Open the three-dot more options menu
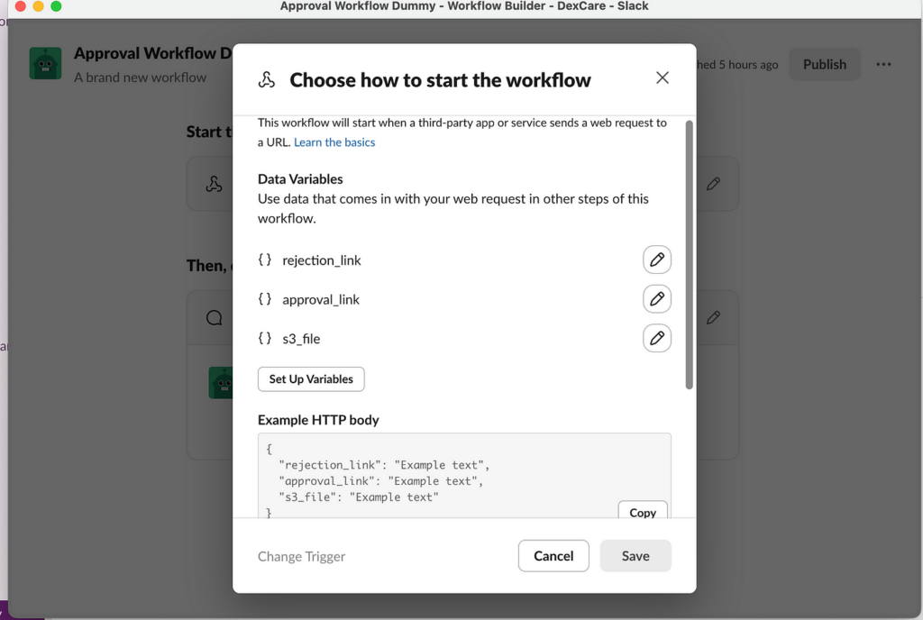The width and height of the screenshot is (923, 620). [x=883, y=65]
